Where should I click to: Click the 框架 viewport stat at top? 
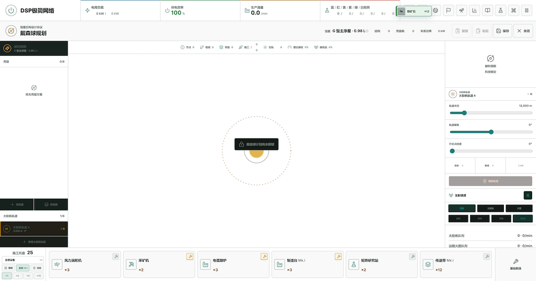pos(207,48)
